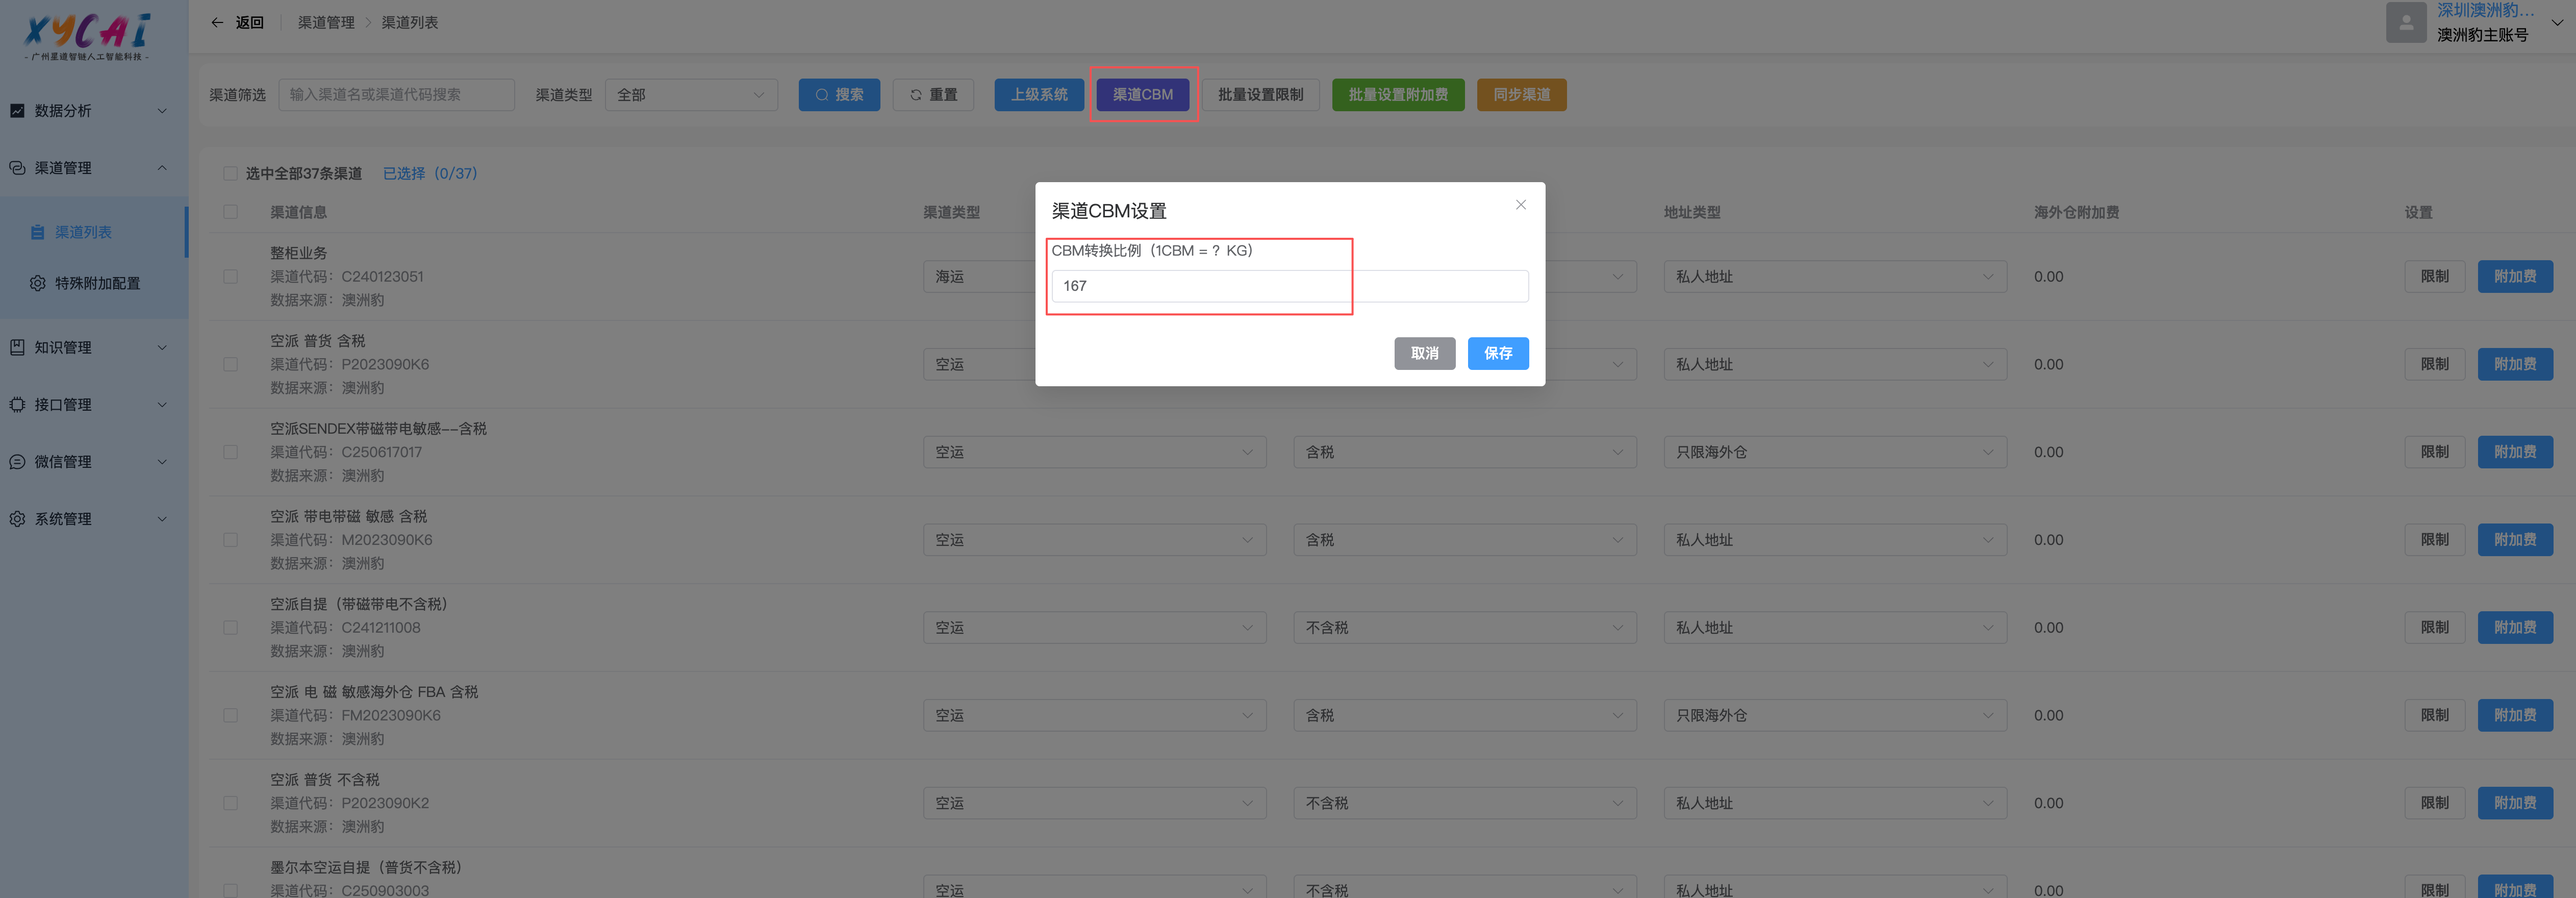Click the channel management sidebar icon
Screen dimensions: 2576x898
pos(17,168)
